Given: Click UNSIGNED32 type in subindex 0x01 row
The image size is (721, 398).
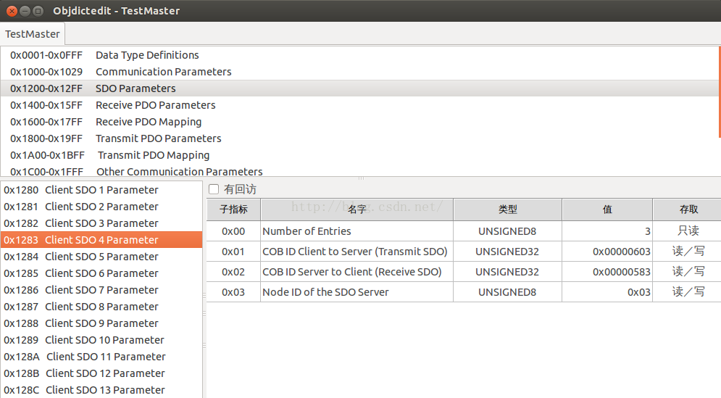Looking at the screenshot, I should click(x=508, y=252).
